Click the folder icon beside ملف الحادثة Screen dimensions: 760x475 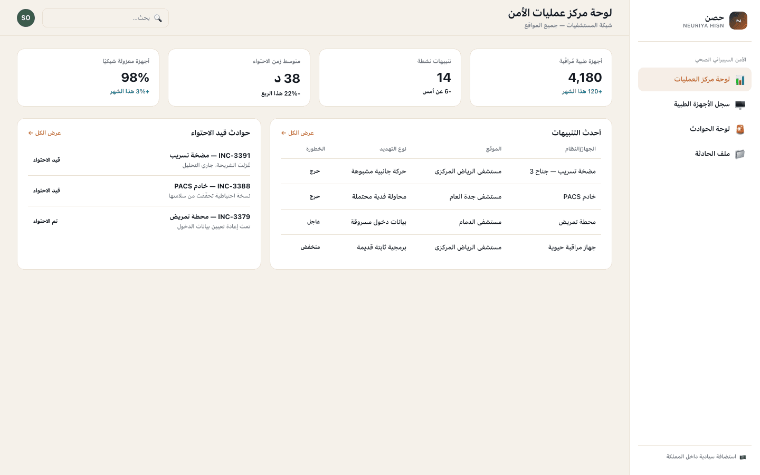740,154
